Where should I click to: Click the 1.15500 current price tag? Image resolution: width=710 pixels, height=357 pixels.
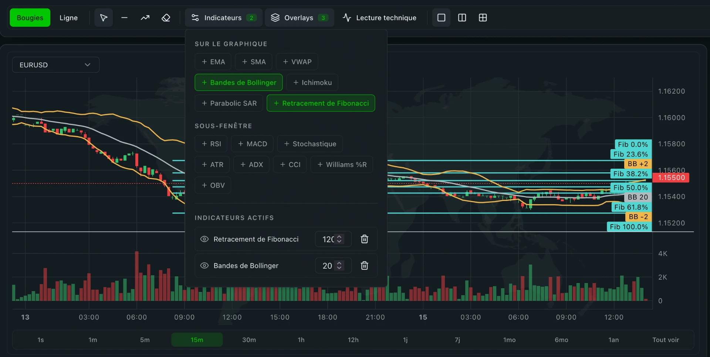click(x=671, y=178)
